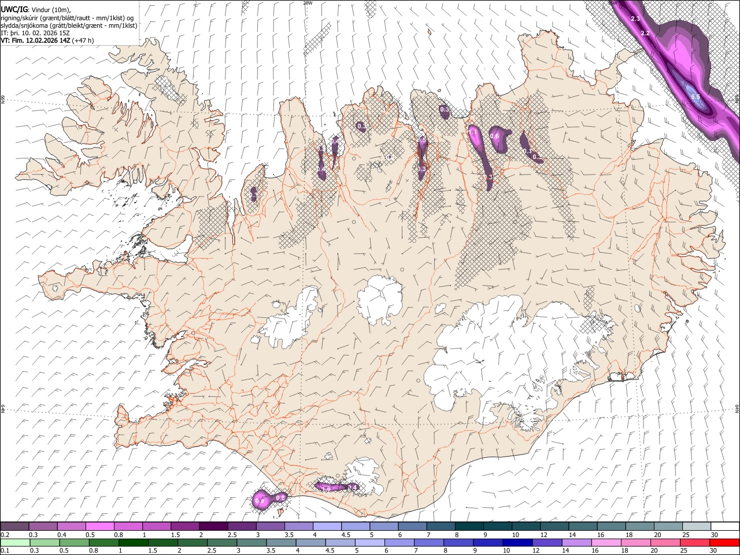The width and height of the screenshot is (740, 555).
Task: Click the '1.0' value near the south coast
Action: click(x=327, y=489)
